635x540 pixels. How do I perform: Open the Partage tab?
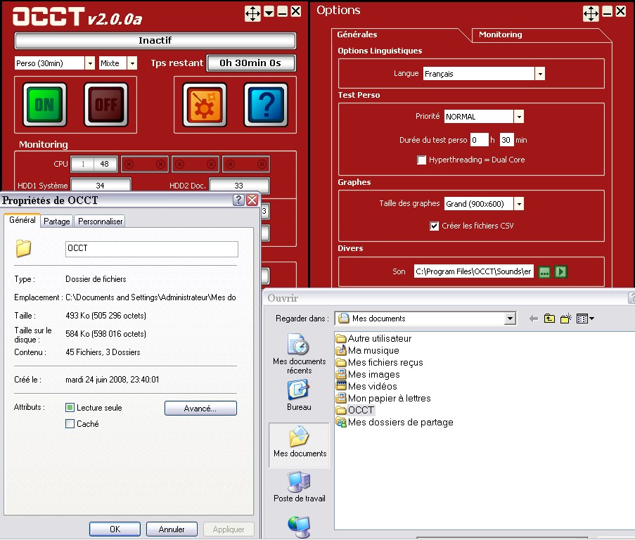point(57,221)
